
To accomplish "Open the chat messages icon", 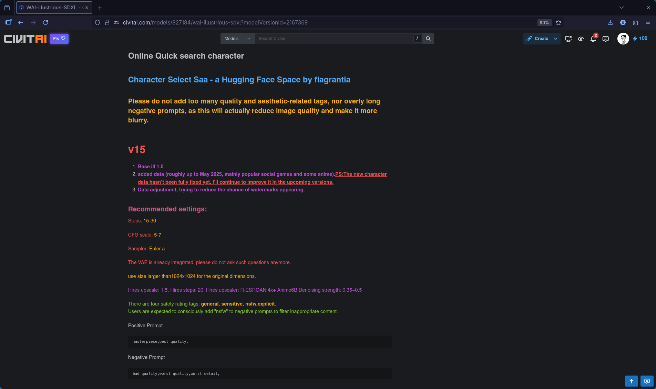I will (605, 39).
